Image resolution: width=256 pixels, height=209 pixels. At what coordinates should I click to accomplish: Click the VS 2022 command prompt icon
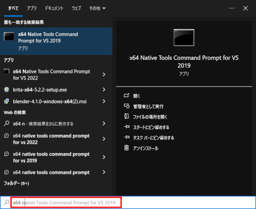7,71
